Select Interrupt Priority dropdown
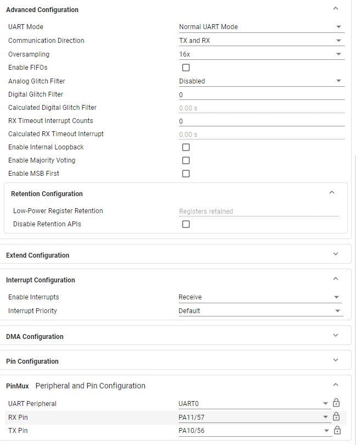The image size is (356, 445). point(260,311)
